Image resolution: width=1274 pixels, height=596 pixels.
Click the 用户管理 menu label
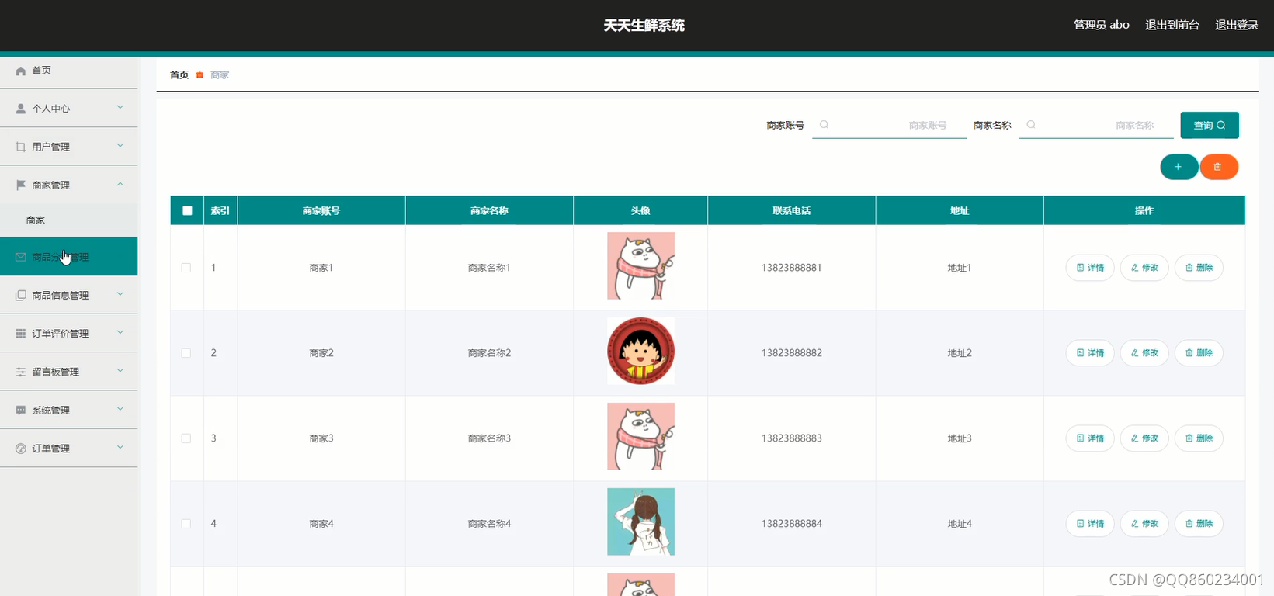[x=51, y=147]
